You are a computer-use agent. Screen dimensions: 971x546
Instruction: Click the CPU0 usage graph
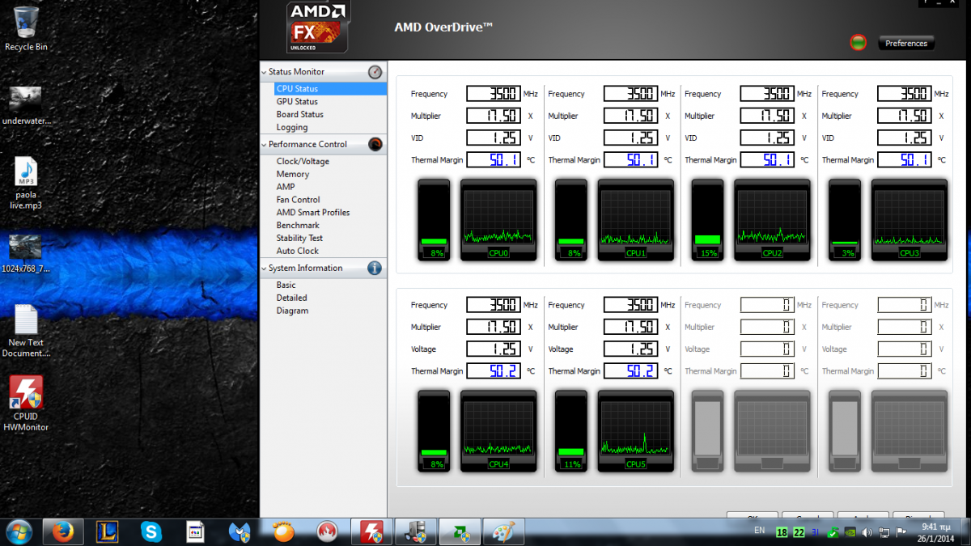pos(498,220)
